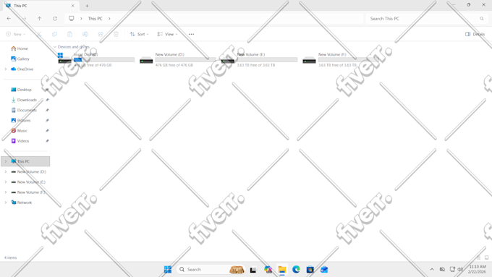The height and width of the screenshot is (277, 492).
Task: Click the PC icon in the address bar
Action: point(72,19)
